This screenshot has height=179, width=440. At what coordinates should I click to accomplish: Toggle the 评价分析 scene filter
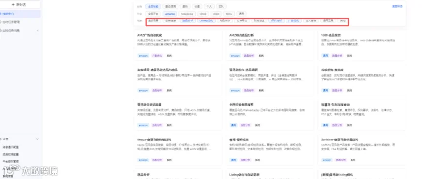(x=277, y=21)
